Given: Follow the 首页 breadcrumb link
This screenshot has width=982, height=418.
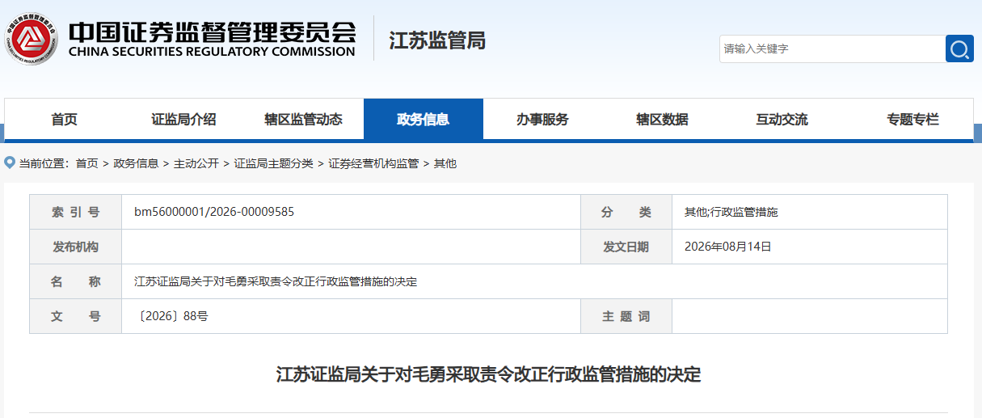Looking at the screenshot, I should point(87,163).
